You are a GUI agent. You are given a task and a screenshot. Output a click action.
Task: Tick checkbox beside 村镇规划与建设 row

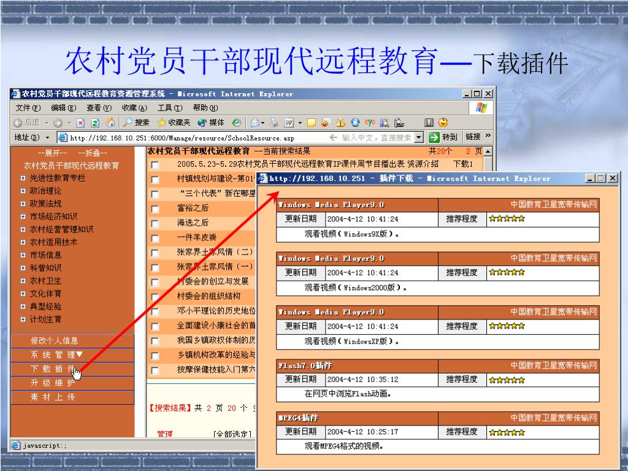(x=155, y=180)
